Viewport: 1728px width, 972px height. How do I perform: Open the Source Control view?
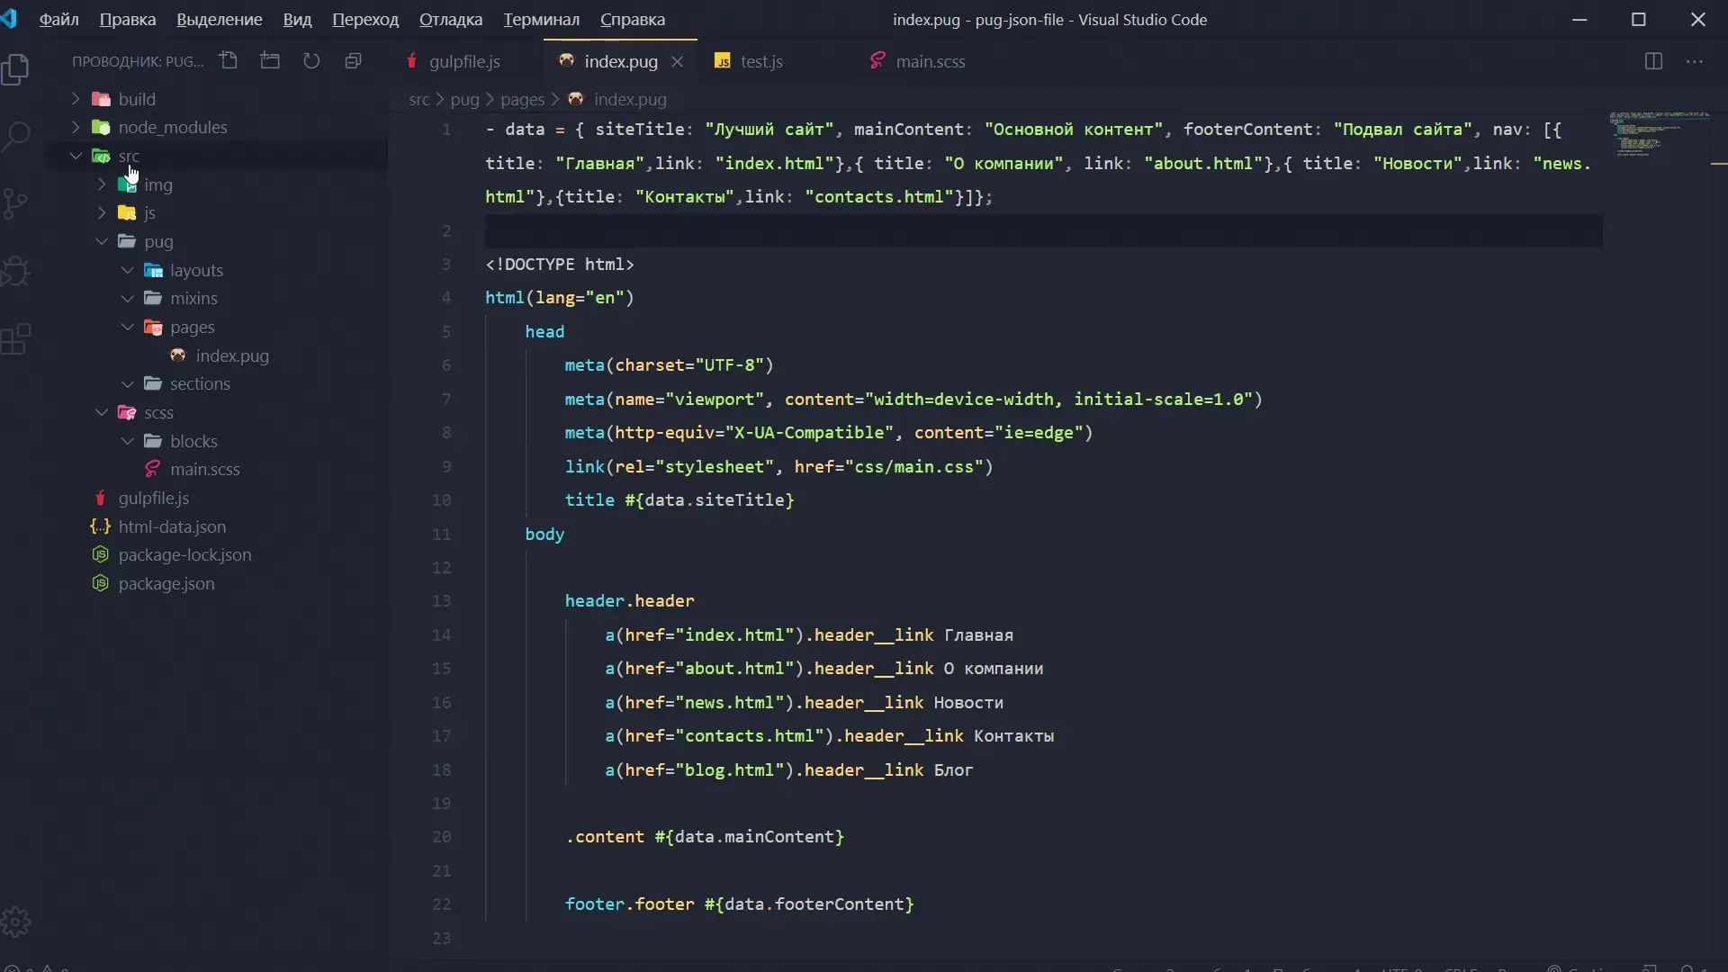click(x=16, y=203)
